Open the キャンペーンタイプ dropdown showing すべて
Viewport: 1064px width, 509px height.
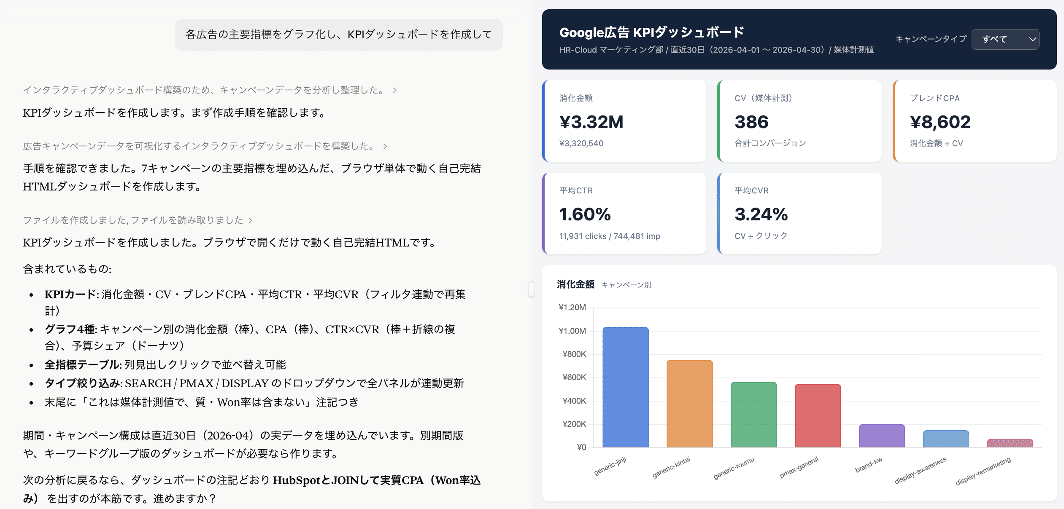coord(1005,39)
